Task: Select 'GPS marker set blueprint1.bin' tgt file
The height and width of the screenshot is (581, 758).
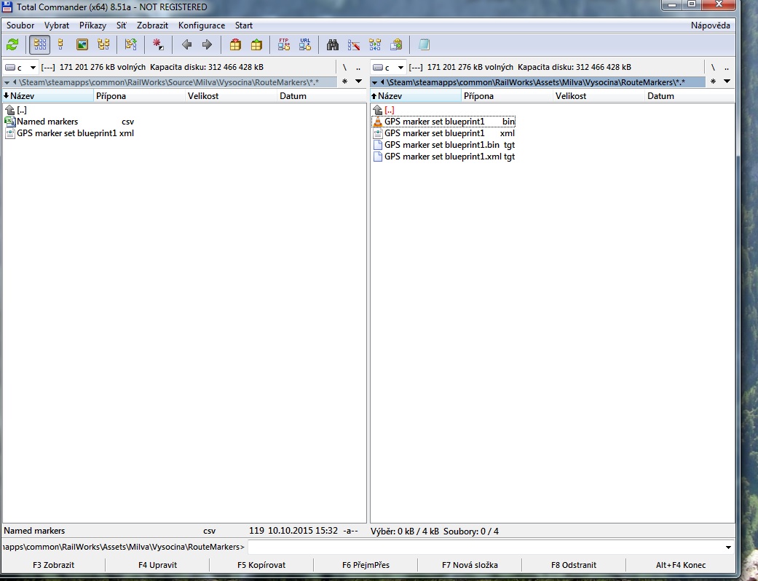Action: [x=443, y=145]
